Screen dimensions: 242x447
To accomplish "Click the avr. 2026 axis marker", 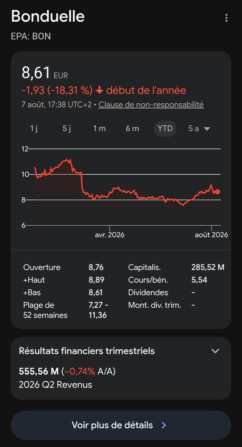I will (x=110, y=234).
